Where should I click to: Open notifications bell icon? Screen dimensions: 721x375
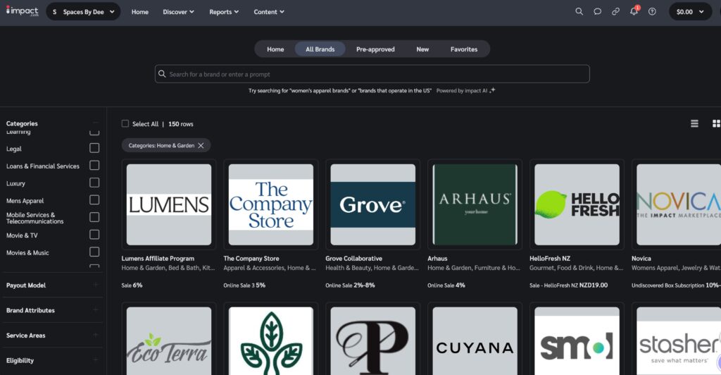coord(634,11)
